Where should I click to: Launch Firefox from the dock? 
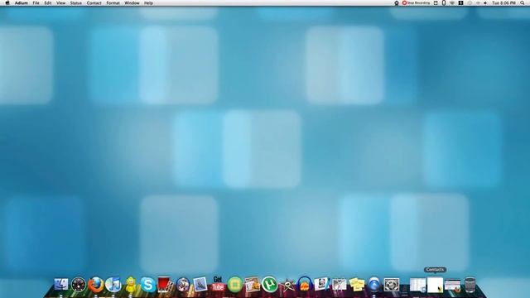pyautogui.click(x=96, y=285)
